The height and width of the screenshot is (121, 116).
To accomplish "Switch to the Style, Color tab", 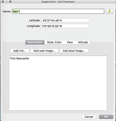I will click(x=54, y=42).
